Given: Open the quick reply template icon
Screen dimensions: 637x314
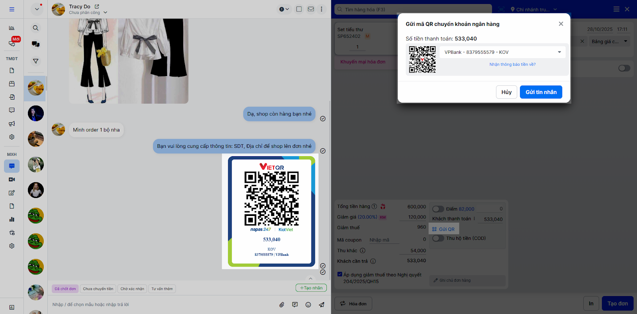Looking at the screenshot, I should pyautogui.click(x=295, y=305).
